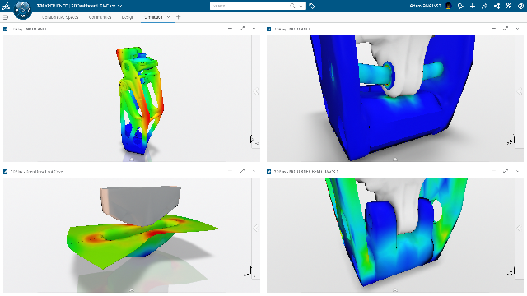Image resolution: width=527 pixels, height=296 pixels.
Task: Add a new dashboard tab with plus
Action: click(179, 17)
